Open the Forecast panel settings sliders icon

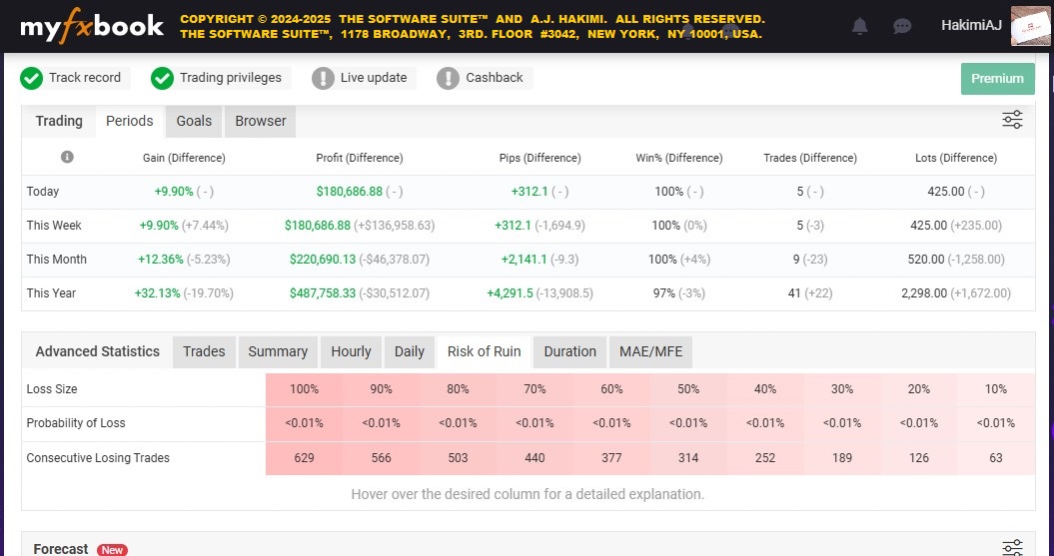click(1012, 547)
